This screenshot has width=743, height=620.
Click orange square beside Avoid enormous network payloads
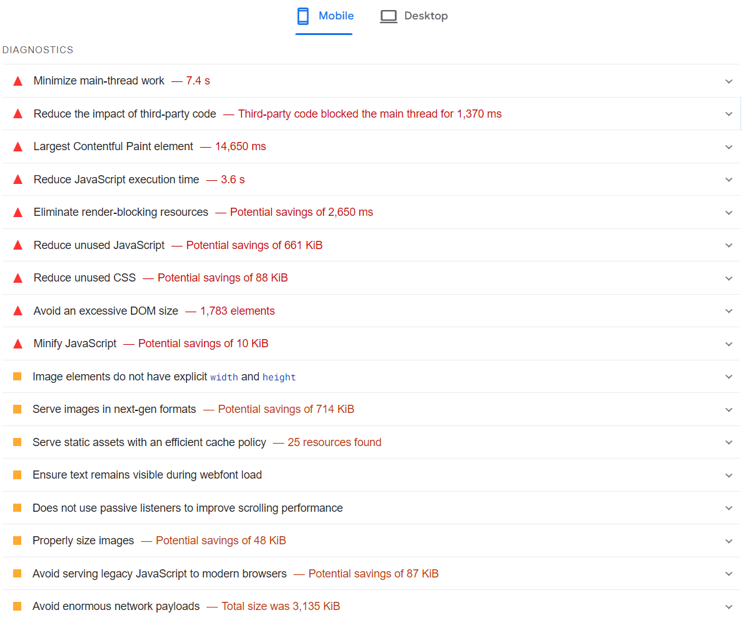coord(18,606)
